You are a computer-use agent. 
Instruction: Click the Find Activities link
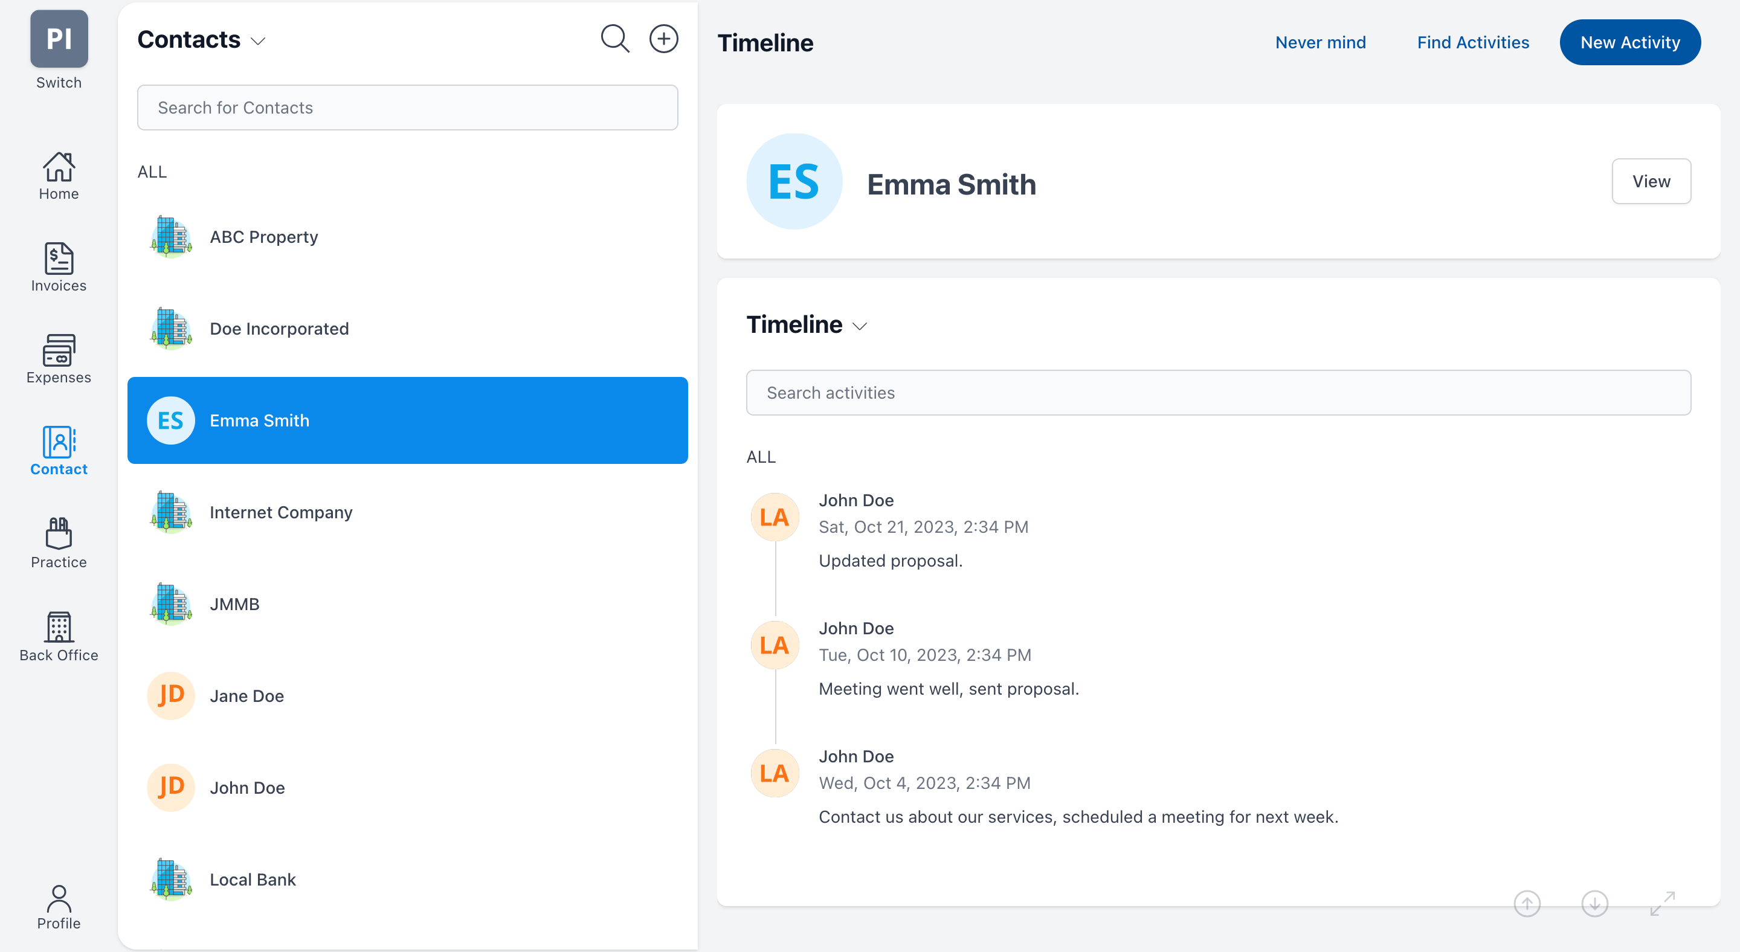point(1472,42)
